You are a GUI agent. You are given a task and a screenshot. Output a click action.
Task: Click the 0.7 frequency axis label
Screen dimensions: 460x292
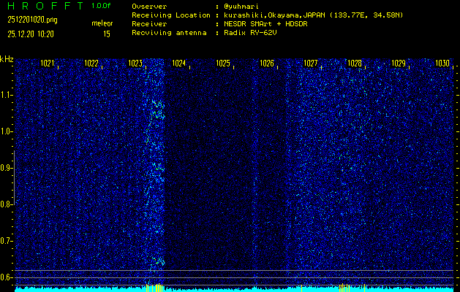[x=6, y=241]
